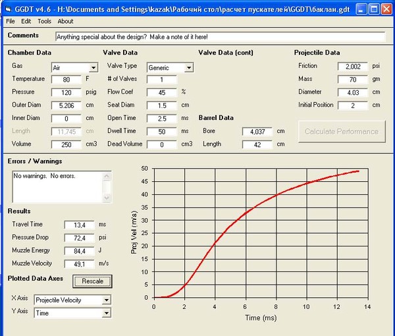
Task: Open the File menu
Action: (11, 21)
